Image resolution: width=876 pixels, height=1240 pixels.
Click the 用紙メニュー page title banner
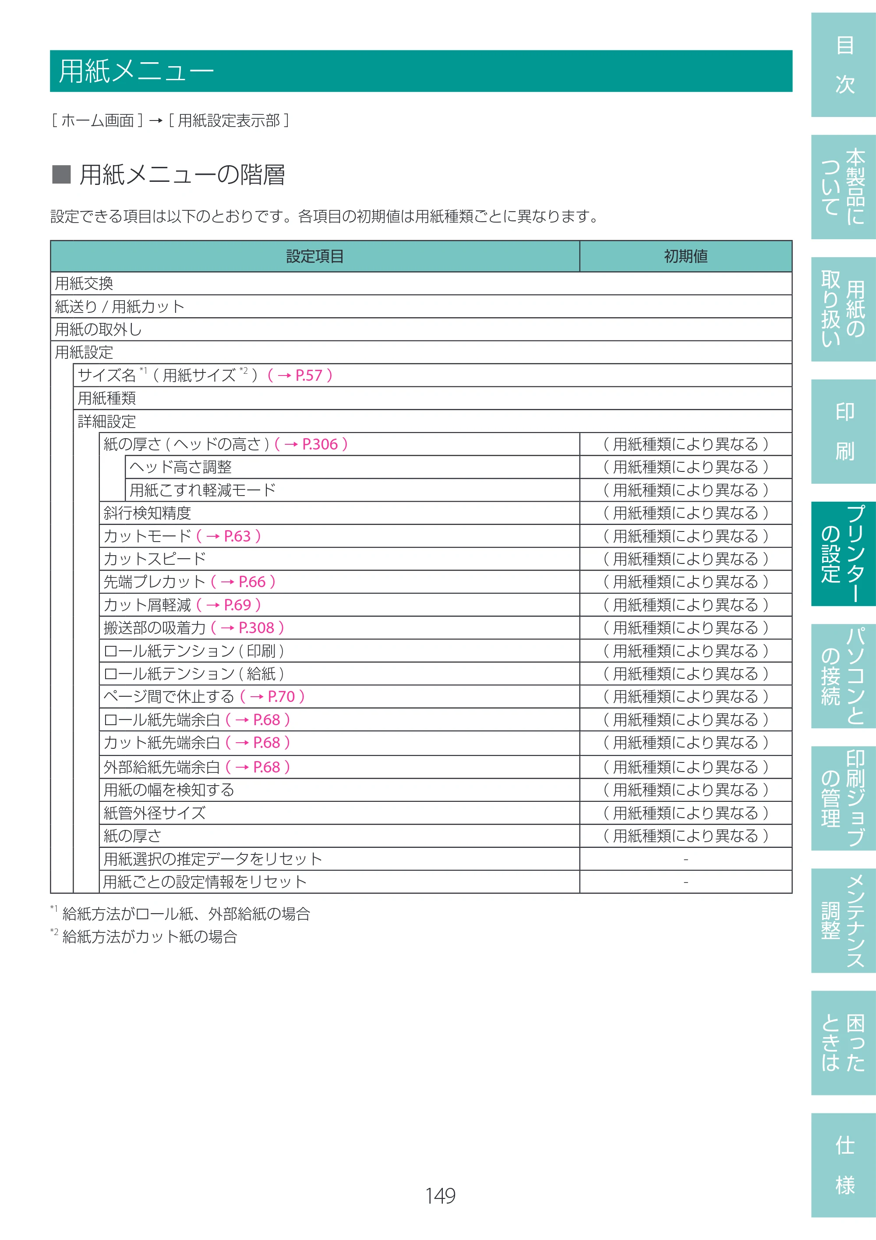click(421, 71)
